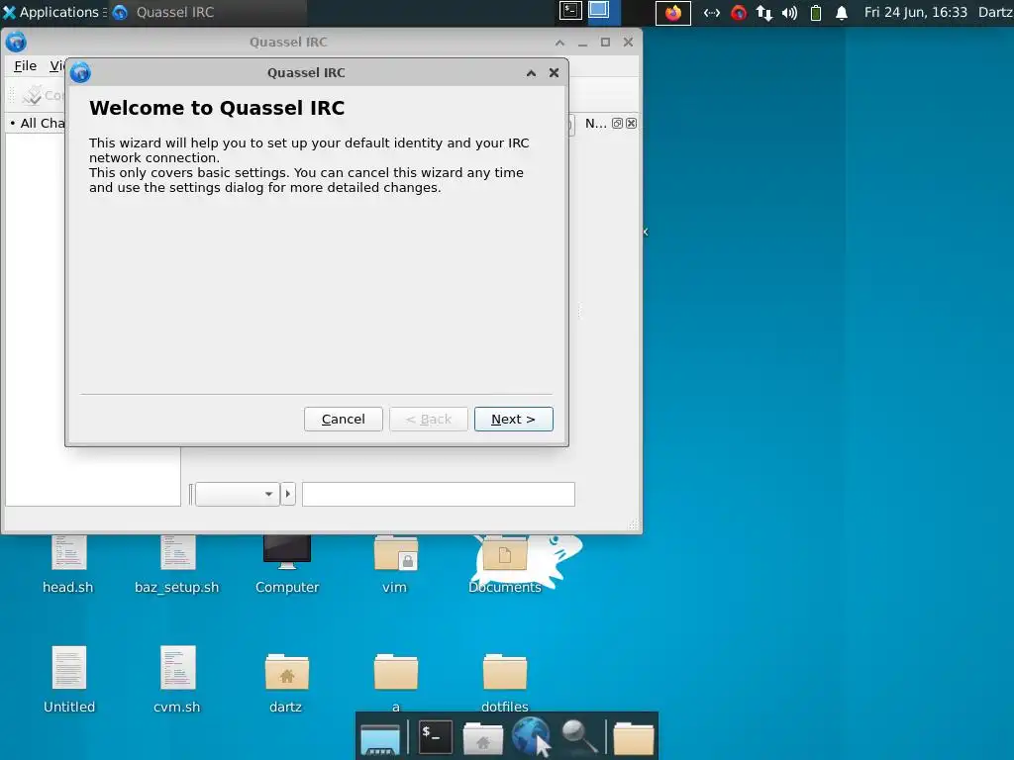Click the Quassel logo in the main window title bar
The image size is (1014, 760).
coord(16,42)
